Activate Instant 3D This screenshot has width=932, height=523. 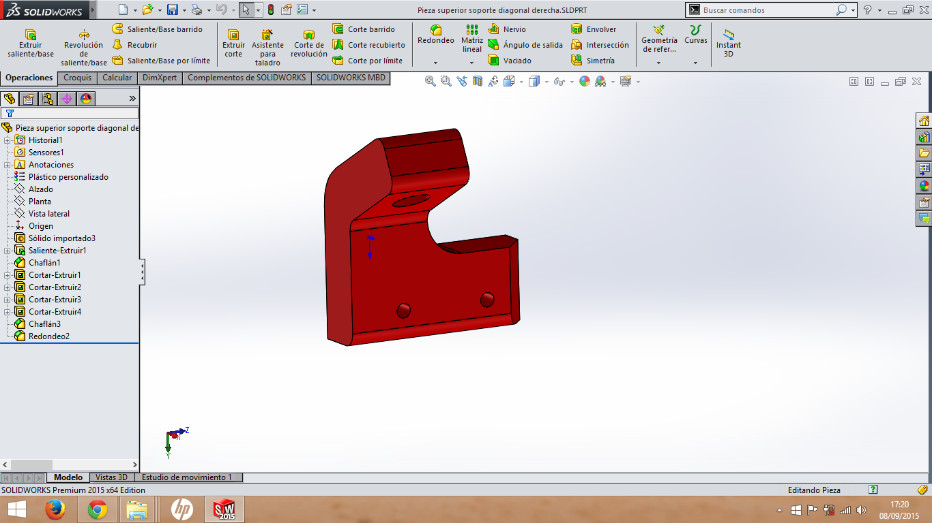pos(729,43)
